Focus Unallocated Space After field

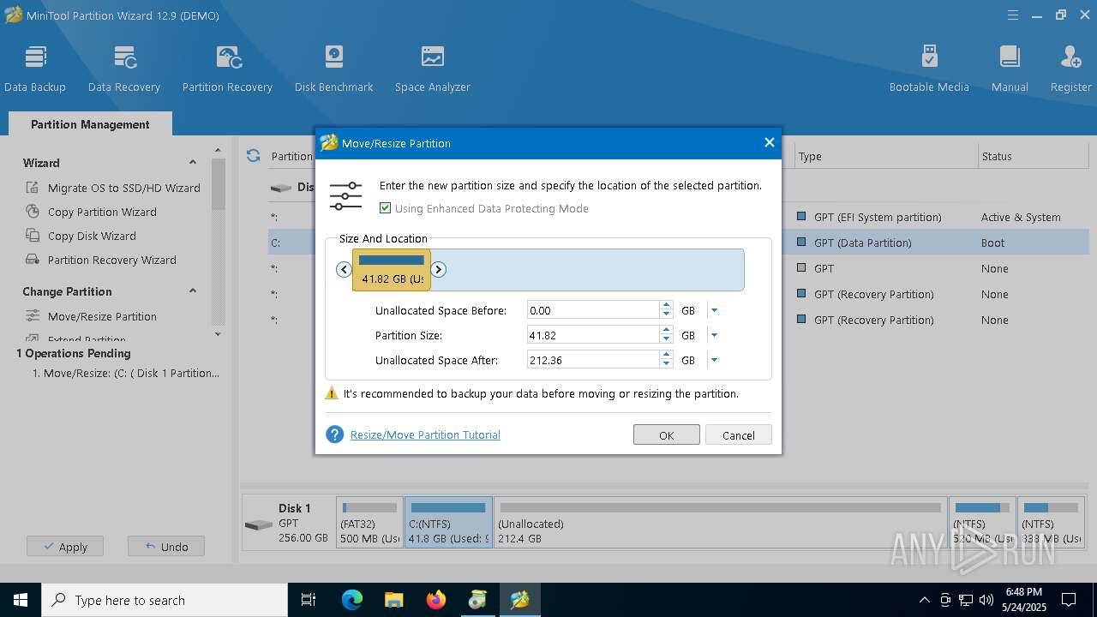[x=593, y=360]
